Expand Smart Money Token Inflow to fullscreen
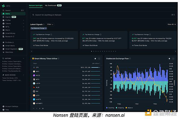The height and width of the screenshot is (119, 180). point(99,59)
